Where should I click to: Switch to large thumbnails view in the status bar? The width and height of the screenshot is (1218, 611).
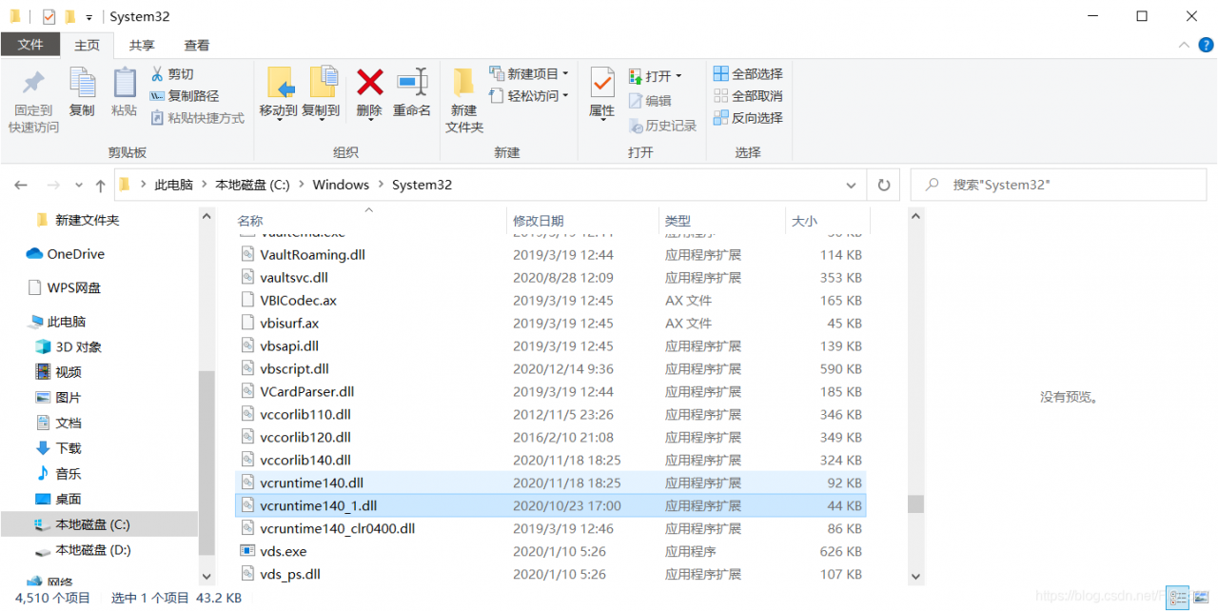pos(1203,596)
